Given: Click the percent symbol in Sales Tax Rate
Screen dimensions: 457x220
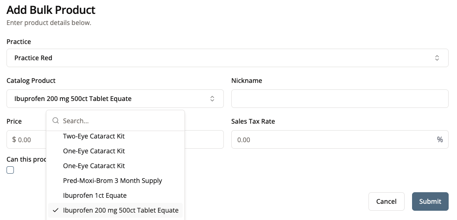Looking at the screenshot, I should pyautogui.click(x=439, y=139).
